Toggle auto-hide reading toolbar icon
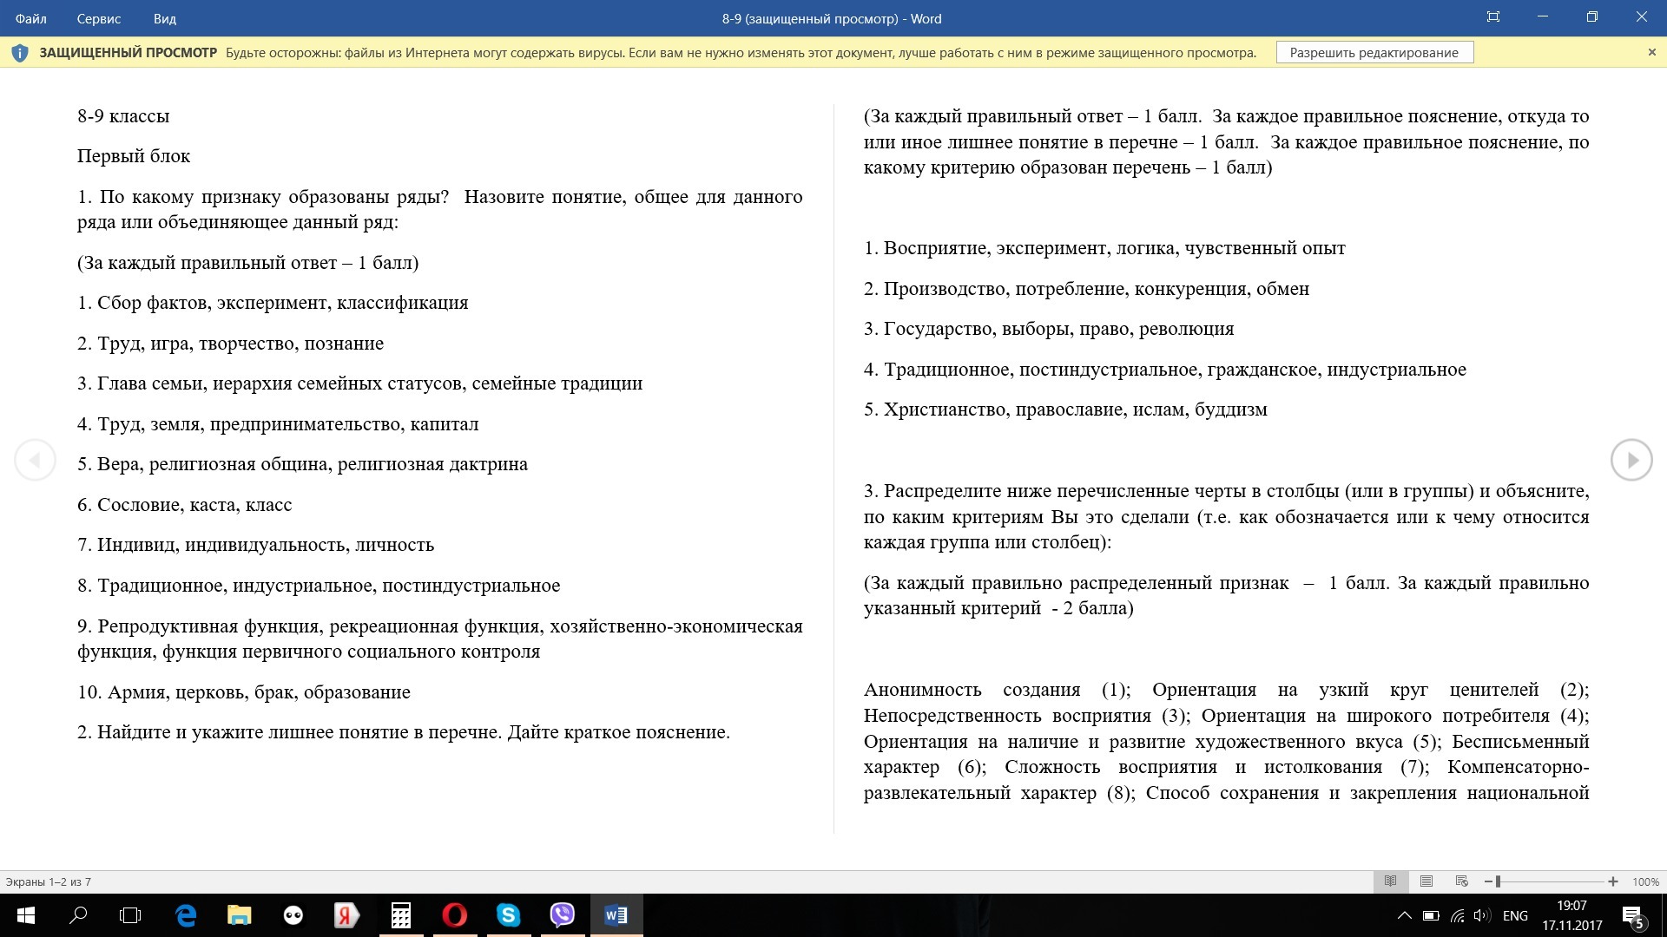1667x937 pixels. (x=1492, y=17)
